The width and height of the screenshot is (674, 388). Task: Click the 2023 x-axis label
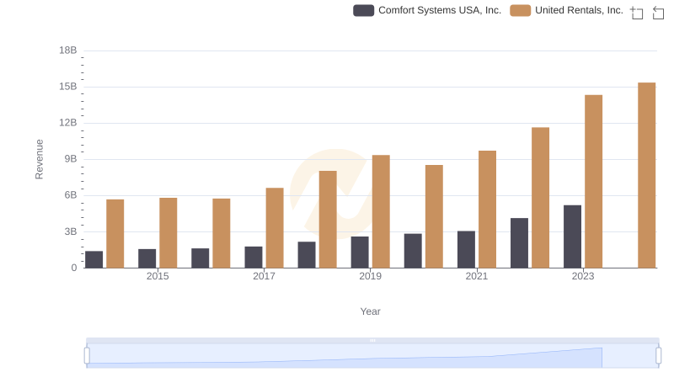[x=582, y=276]
